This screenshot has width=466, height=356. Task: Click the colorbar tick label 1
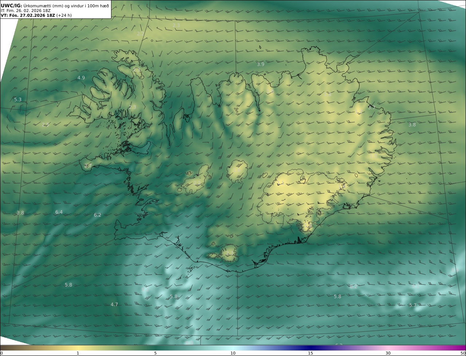click(78, 353)
